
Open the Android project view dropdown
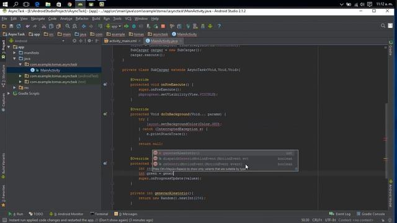click(x=37, y=41)
